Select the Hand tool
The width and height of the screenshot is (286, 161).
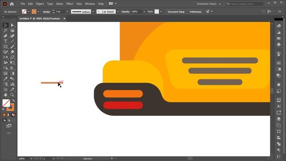(x=5, y=95)
